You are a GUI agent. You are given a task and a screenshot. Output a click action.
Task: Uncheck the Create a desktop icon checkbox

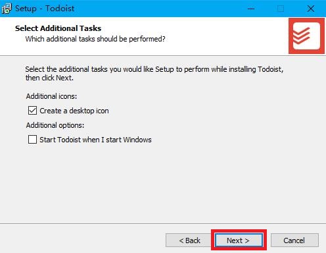(32, 111)
